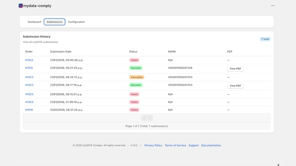Open the Support link

194,145
